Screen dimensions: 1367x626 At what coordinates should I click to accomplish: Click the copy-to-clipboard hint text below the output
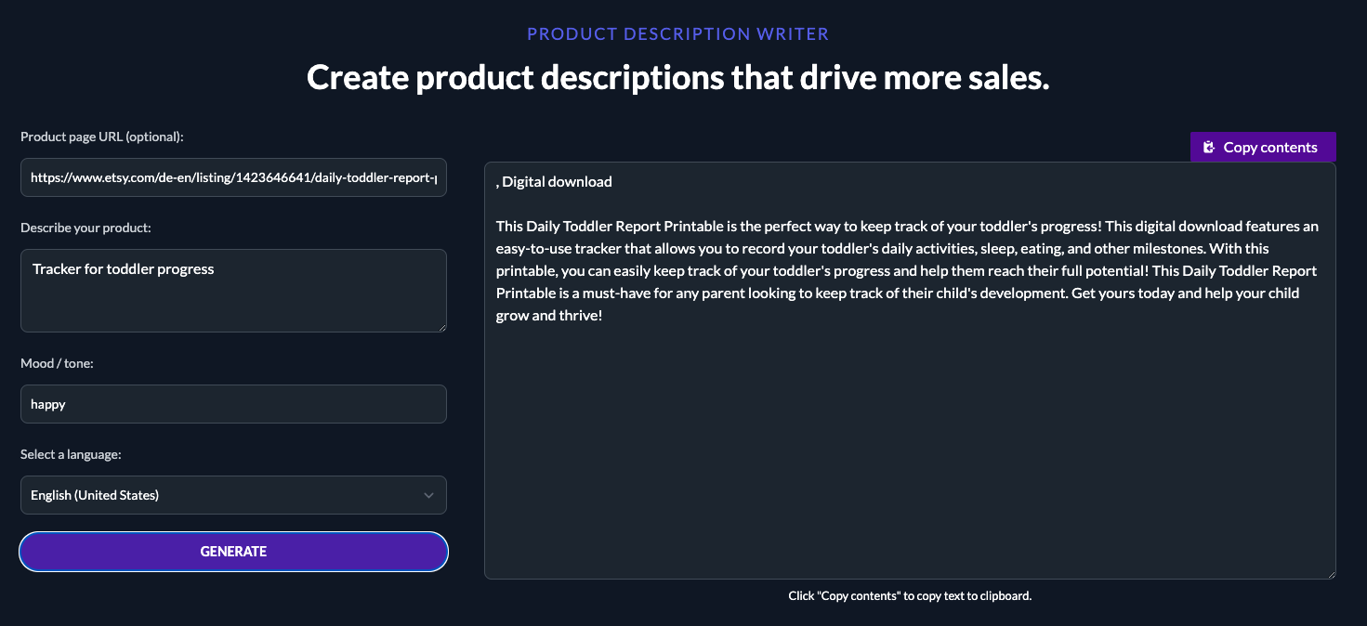[910, 595]
